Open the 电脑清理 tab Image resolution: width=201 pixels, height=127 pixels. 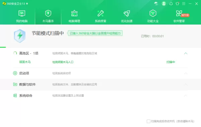coord(74,16)
